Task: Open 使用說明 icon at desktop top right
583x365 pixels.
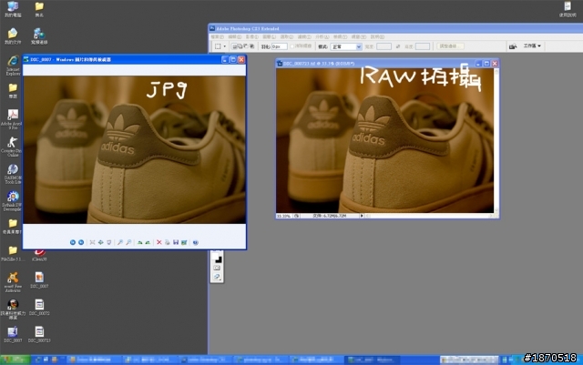Action: tap(568, 9)
